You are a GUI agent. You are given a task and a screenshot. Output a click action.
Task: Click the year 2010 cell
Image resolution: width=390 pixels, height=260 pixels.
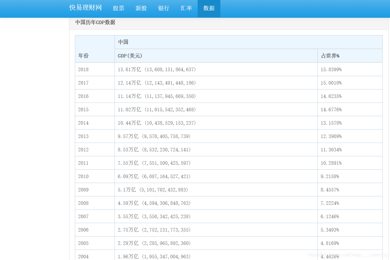tap(83, 176)
